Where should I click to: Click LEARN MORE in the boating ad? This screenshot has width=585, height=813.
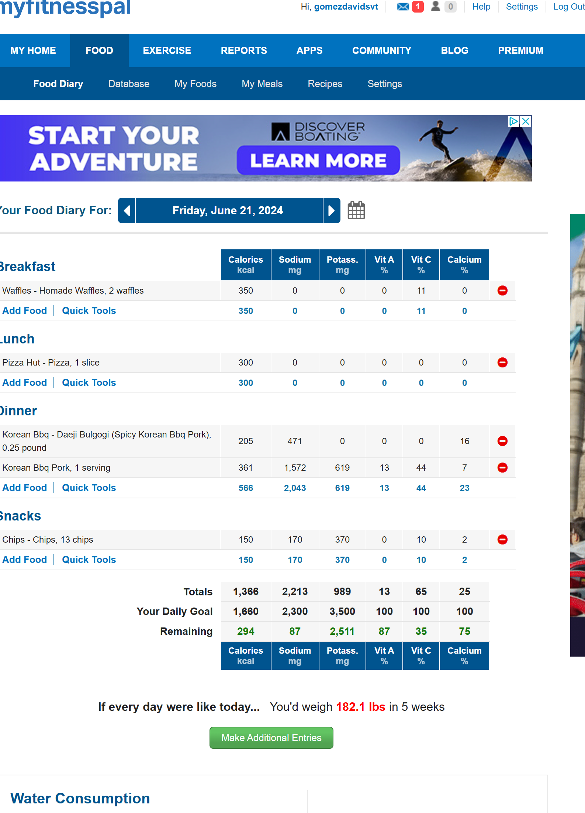(318, 160)
